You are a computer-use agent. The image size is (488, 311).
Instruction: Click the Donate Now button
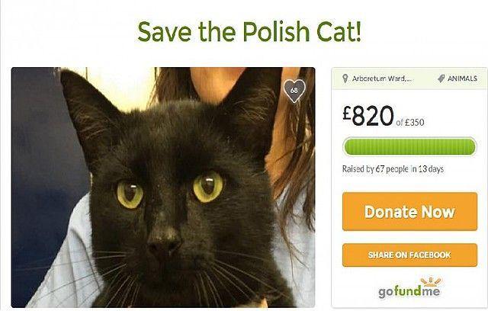[x=409, y=211]
